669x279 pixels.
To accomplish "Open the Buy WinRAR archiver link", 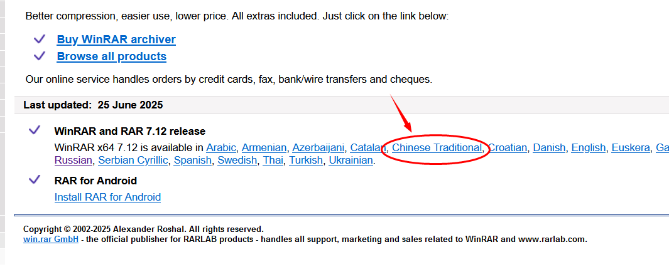I will (116, 39).
